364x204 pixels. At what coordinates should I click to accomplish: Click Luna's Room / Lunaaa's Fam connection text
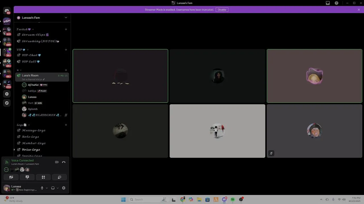[x=25, y=164]
